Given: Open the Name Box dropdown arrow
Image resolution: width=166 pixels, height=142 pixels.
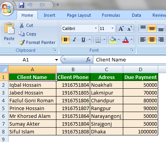Looking at the screenshot, I should tap(56, 60).
